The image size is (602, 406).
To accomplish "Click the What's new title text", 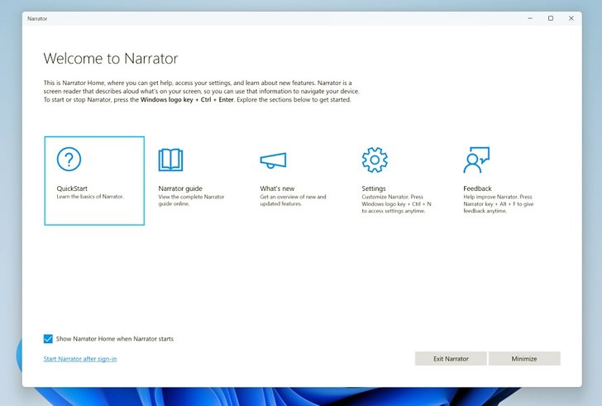I will (x=277, y=189).
